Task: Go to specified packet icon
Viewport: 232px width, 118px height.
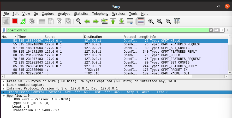Action: 104,22
